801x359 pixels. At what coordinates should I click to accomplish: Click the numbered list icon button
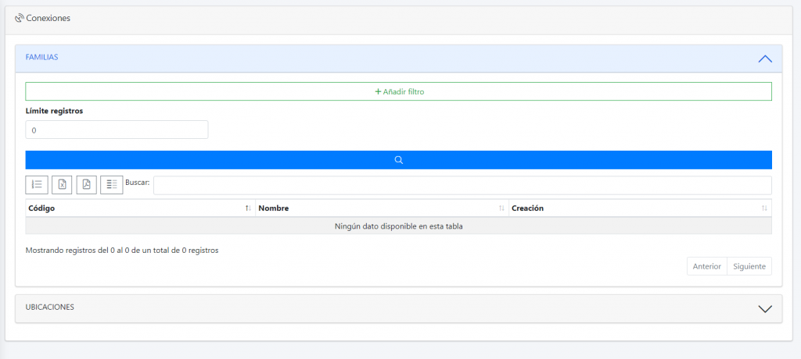pyautogui.click(x=37, y=184)
